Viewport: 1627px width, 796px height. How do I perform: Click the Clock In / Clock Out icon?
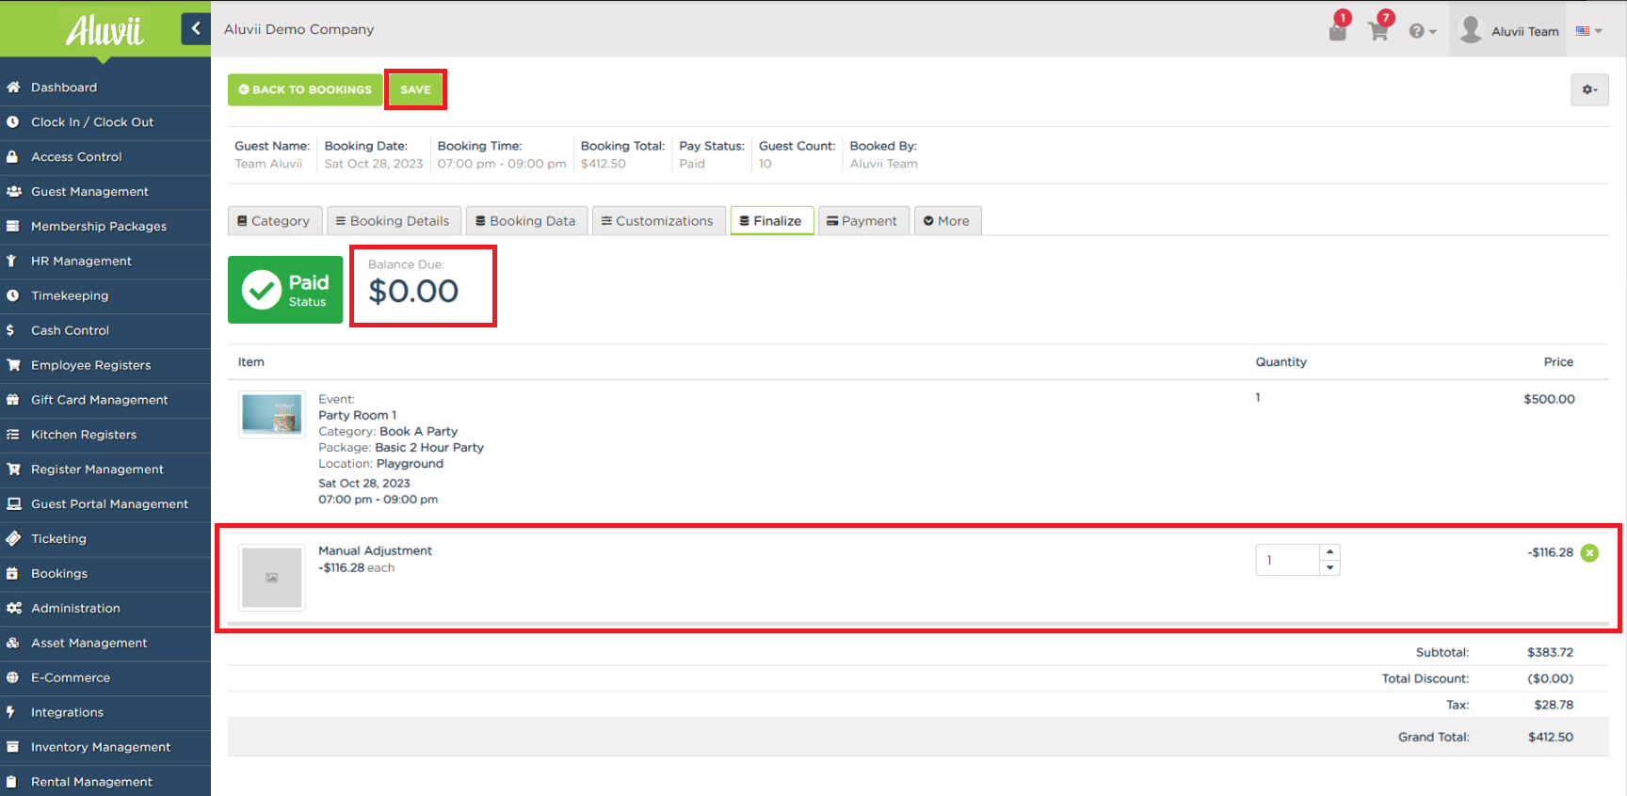13,122
